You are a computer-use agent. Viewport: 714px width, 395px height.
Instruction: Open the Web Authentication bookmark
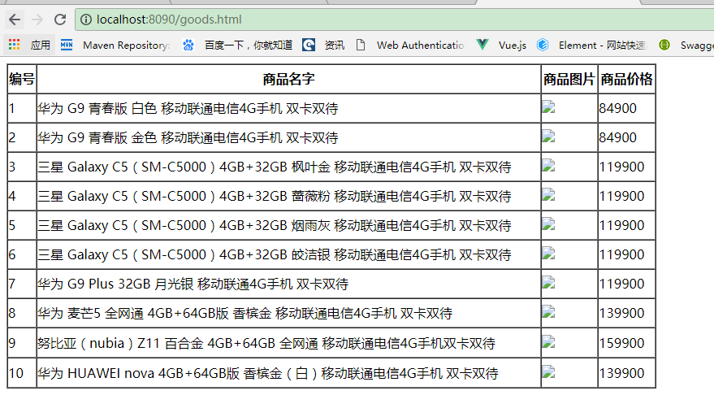pos(420,45)
